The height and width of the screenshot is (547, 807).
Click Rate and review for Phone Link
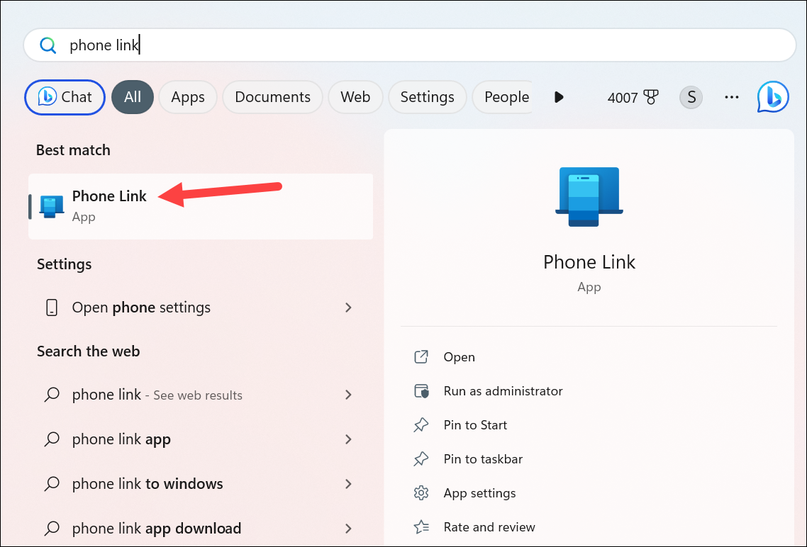[x=489, y=526]
